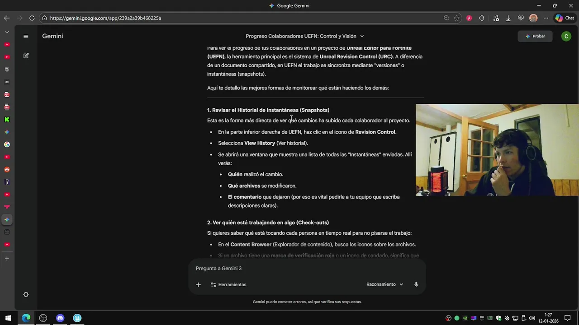Image resolution: width=579 pixels, height=325 pixels.
Task: Open media control music note icon
Action: pyautogui.click(x=496, y=18)
